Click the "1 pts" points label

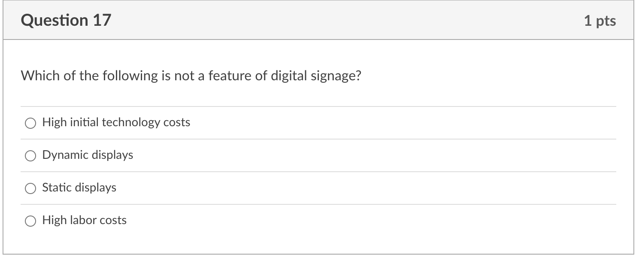(x=600, y=21)
